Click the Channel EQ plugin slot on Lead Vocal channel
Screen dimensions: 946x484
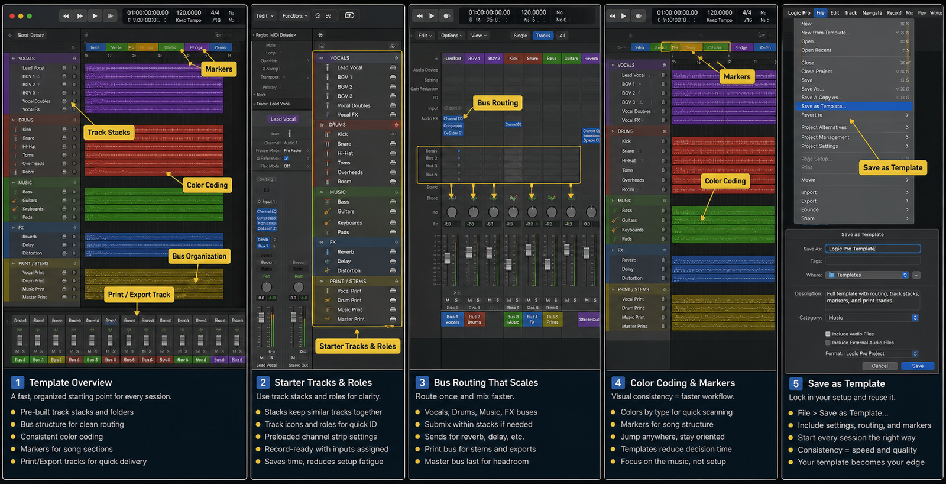(x=453, y=119)
